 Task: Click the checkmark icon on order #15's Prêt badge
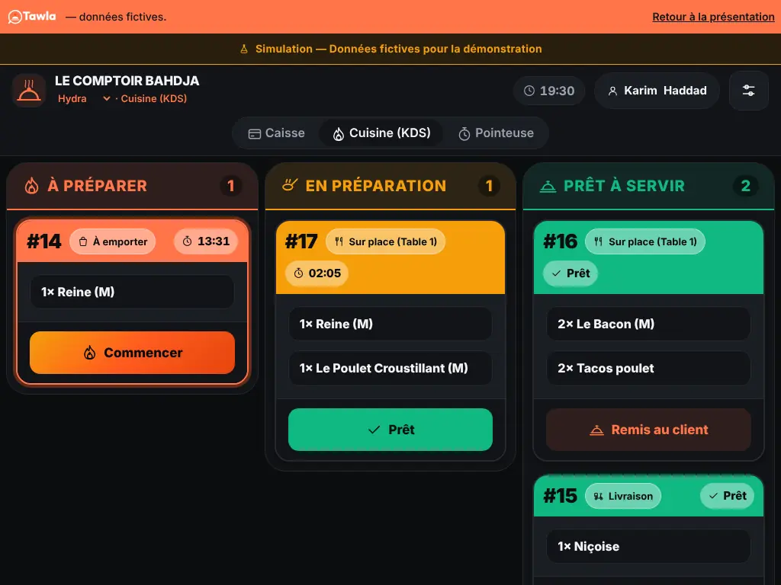(713, 496)
